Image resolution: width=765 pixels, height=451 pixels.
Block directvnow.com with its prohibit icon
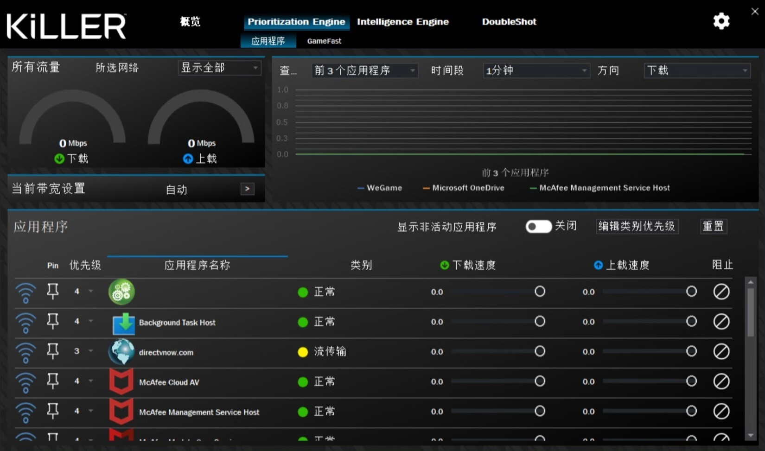721,351
